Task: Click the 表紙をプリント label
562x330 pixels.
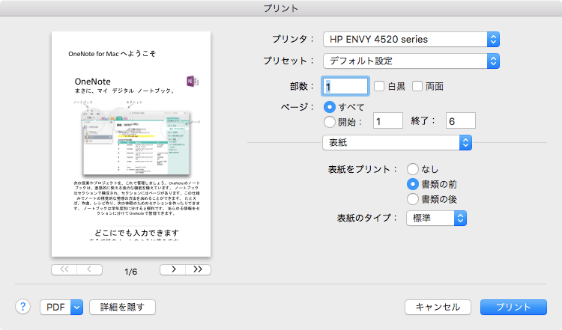Action: pos(363,169)
